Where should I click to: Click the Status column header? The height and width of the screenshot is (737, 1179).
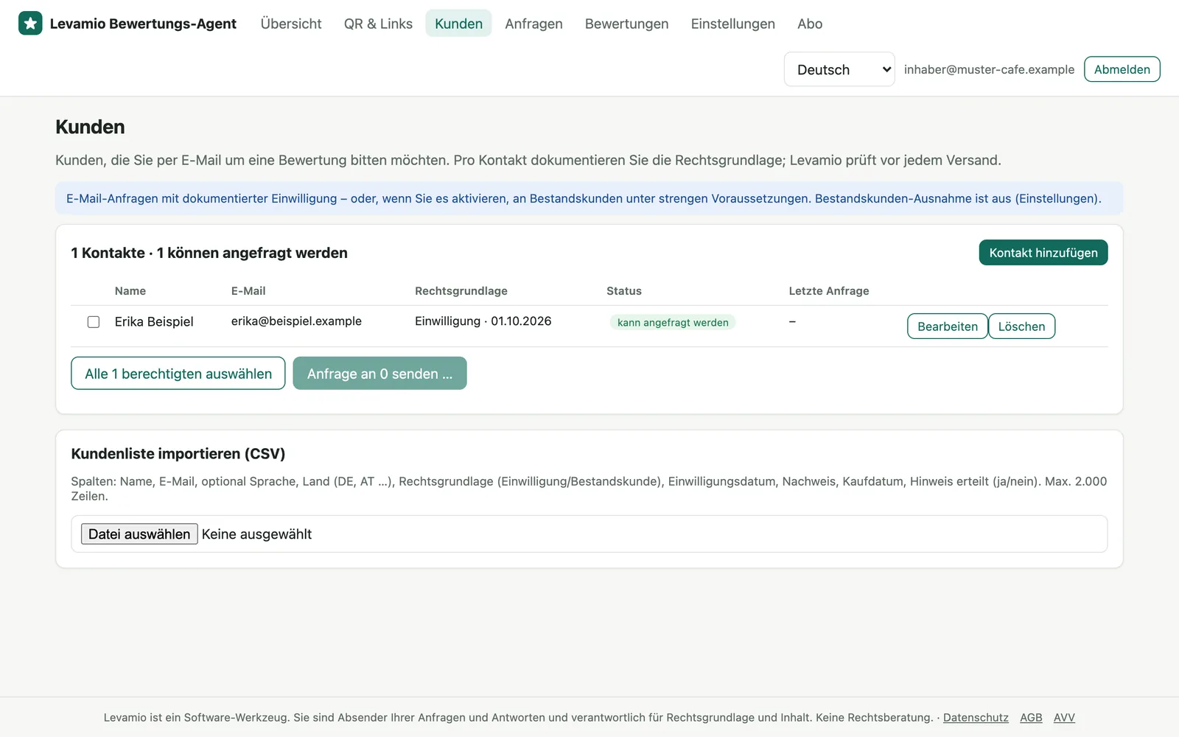tap(624, 291)
